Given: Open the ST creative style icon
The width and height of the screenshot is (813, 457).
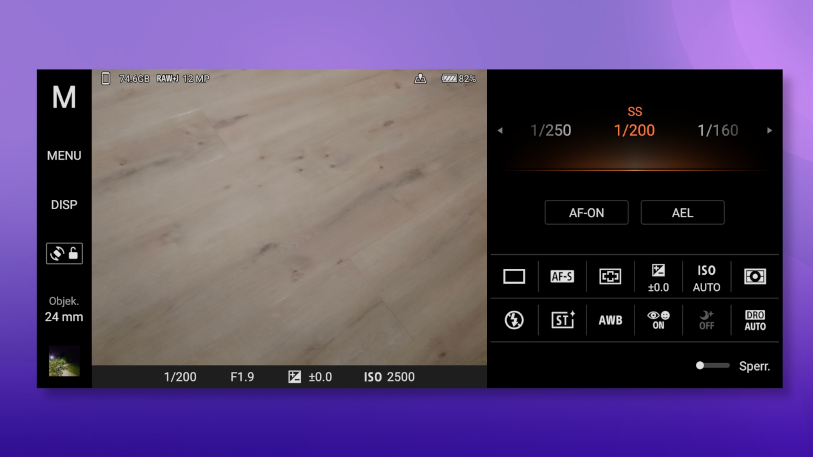Looking at the screenshot, I should click(x=562, y=320).
